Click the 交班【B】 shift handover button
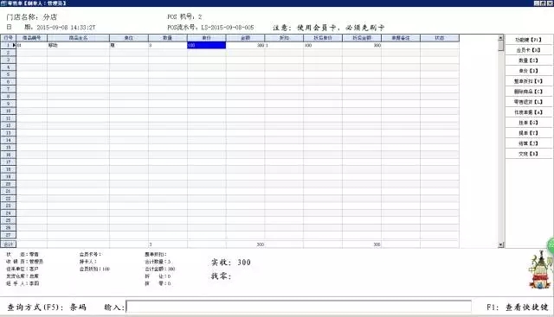The image size is (554, 317). (x=528, y=154)
